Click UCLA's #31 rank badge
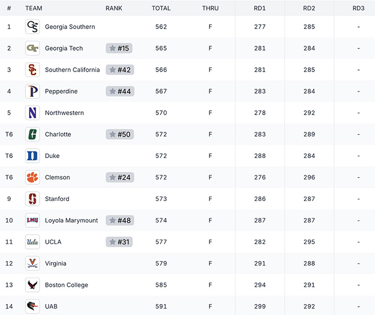This screenshot has height=315, width=375. 119,242
